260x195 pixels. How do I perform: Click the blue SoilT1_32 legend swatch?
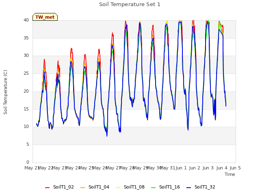point(188,188)
